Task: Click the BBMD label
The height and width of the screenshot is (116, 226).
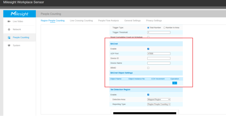Action: click(x=113, y=68)
